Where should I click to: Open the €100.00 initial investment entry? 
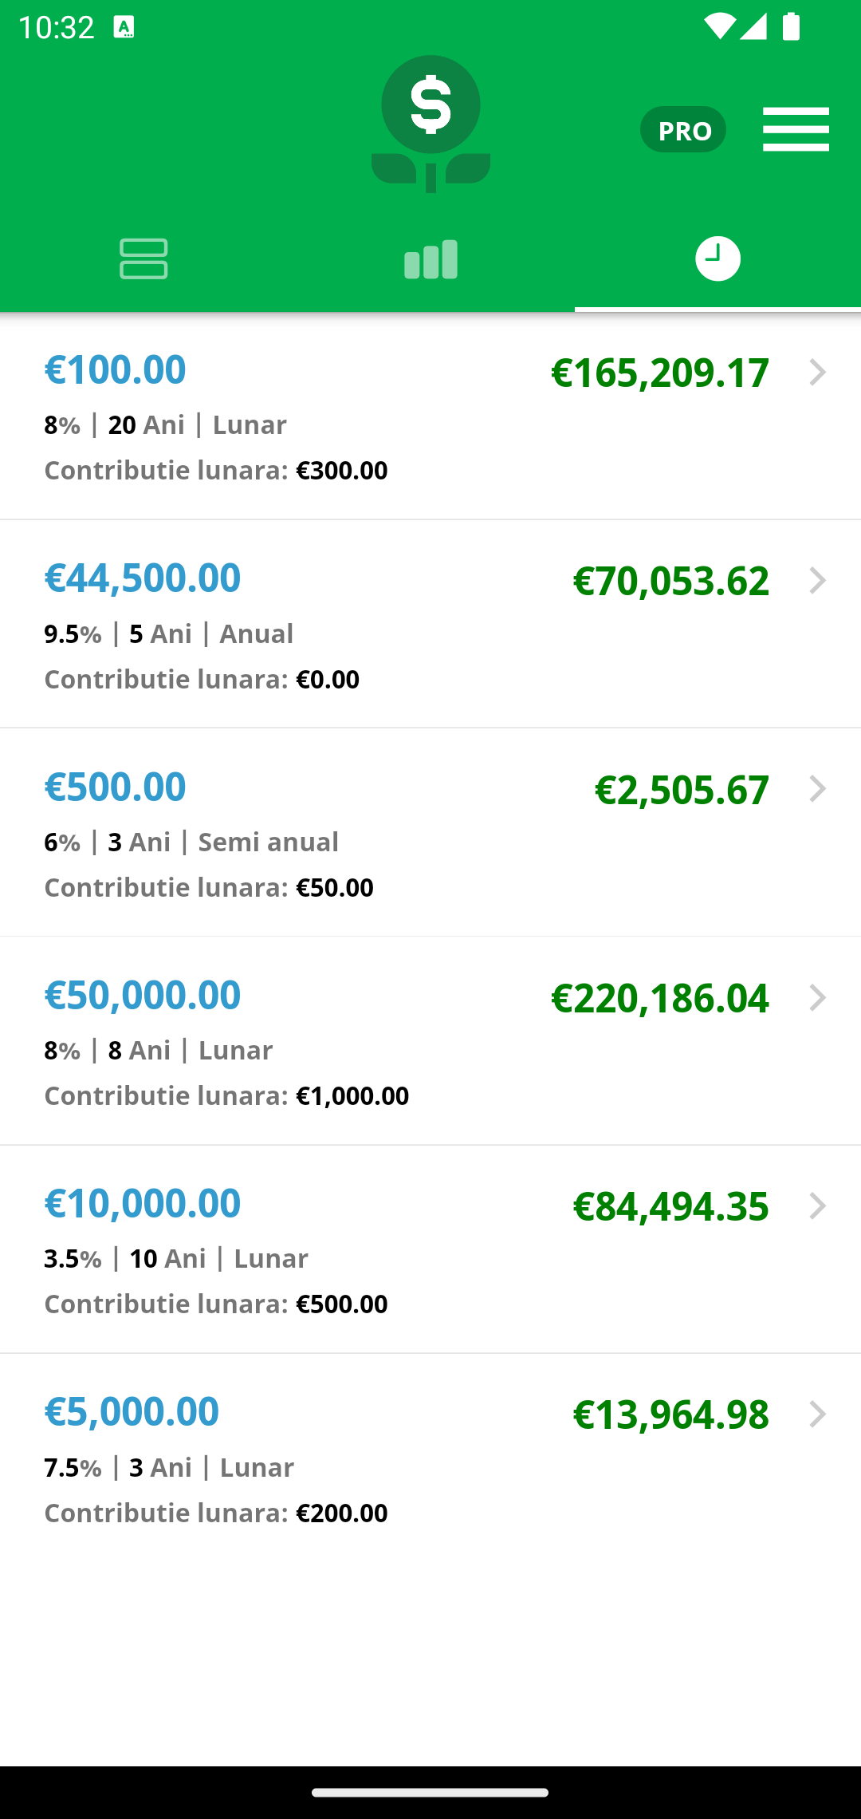(431, 416)
